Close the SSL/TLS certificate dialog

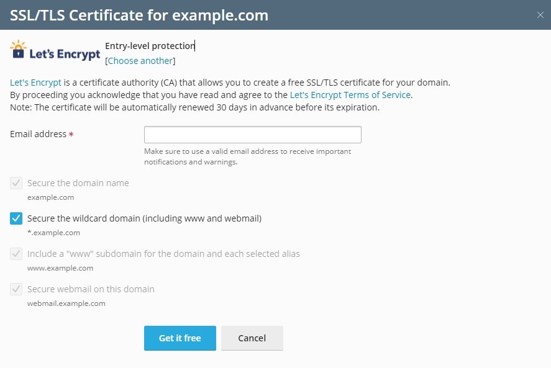pyautogui.click(x=540, y=14)
